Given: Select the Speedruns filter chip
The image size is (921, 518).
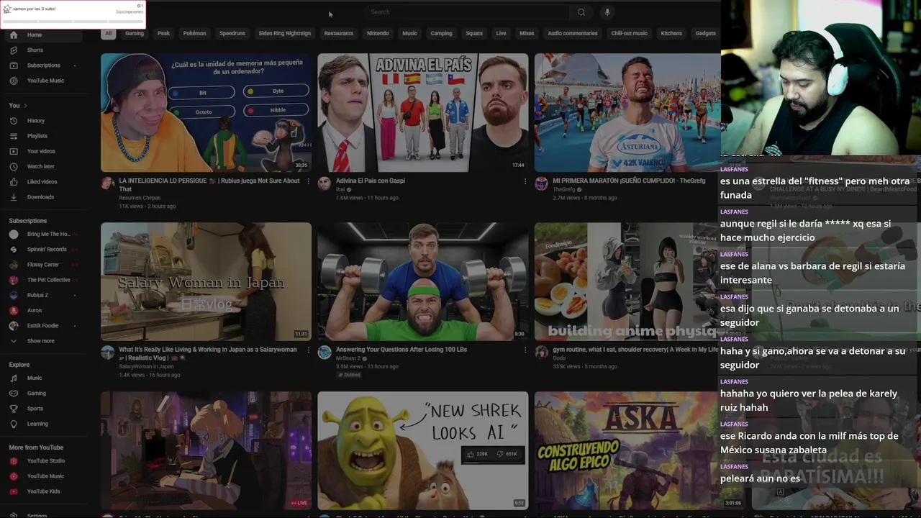Looking at the screenshot, I should (x=232, y=33).
